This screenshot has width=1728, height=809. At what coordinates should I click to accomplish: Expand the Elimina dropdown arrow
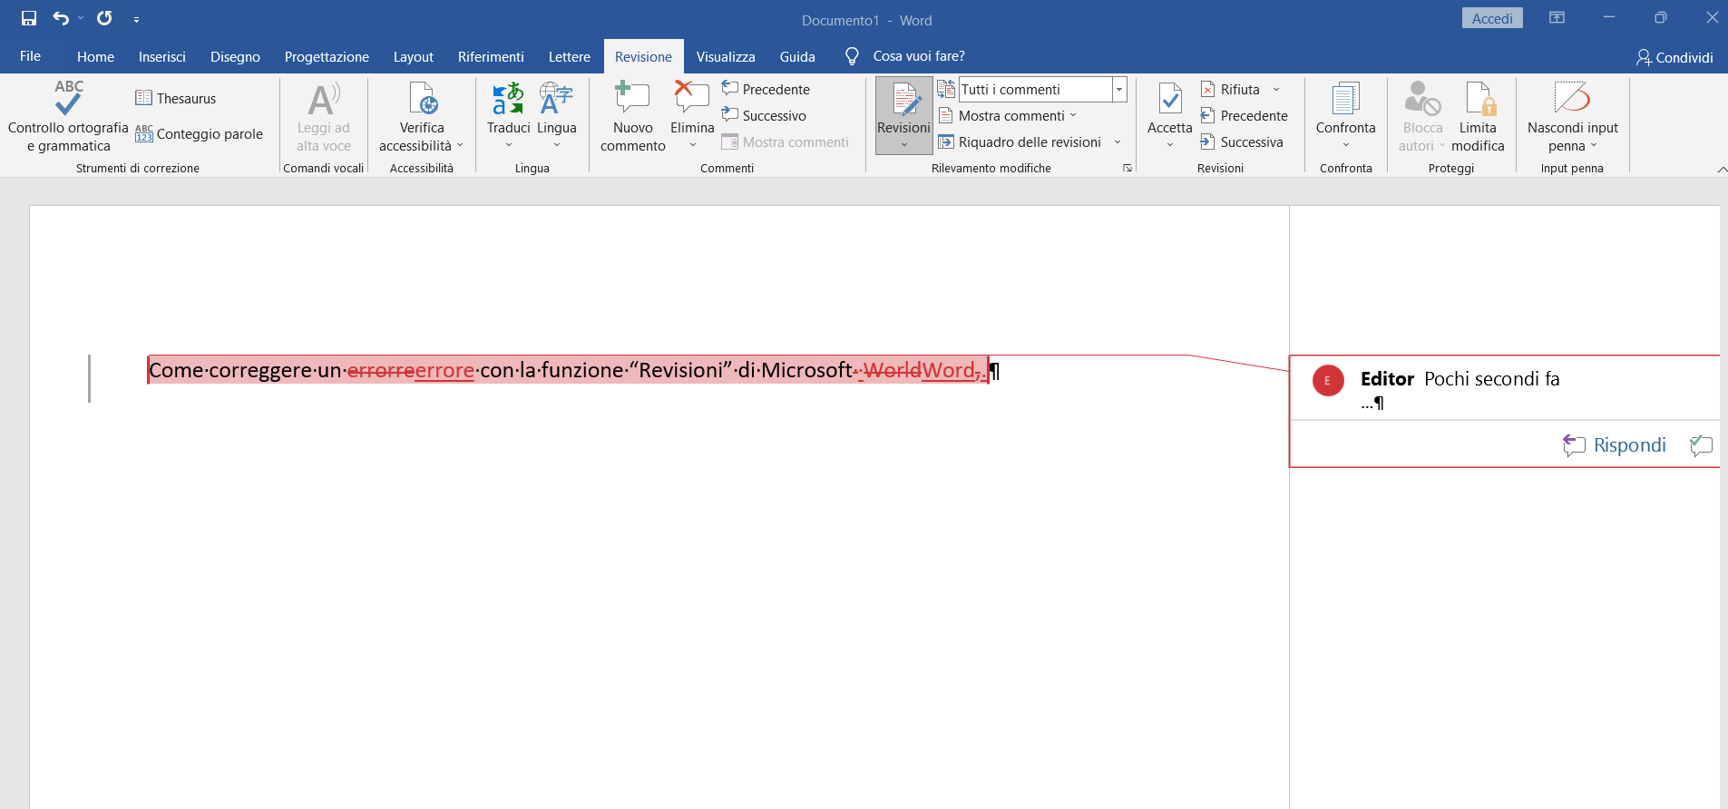click(x=692, y=145)
